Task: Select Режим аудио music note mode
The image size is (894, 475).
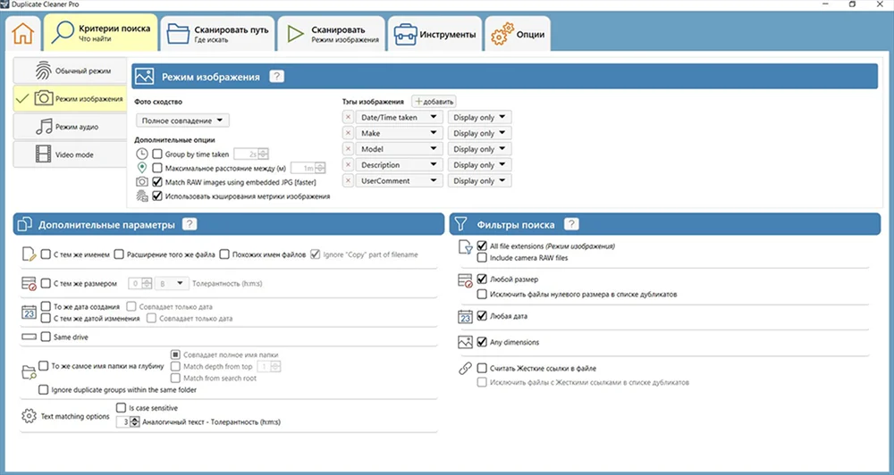Action: (69, 127)
